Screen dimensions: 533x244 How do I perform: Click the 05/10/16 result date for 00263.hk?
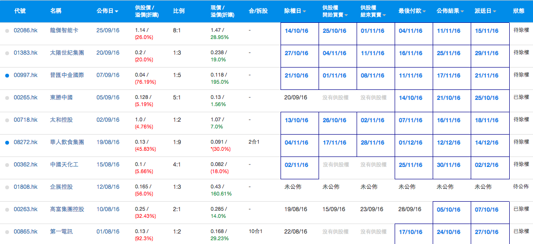[448, 210]
